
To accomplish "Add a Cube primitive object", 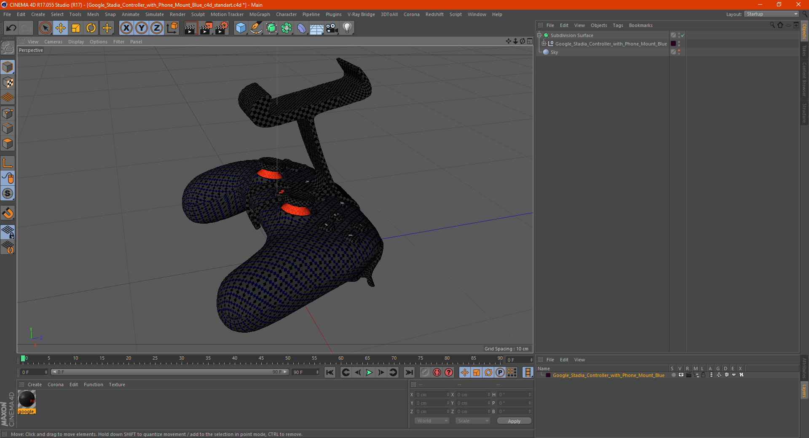I will tap(241, 28).
